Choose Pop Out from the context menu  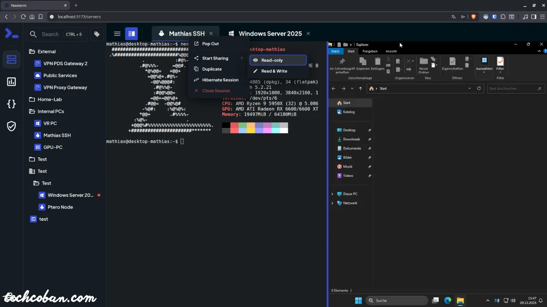[218, 43]
